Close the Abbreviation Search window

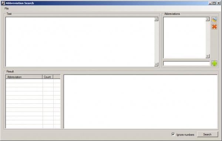[218, 3]
